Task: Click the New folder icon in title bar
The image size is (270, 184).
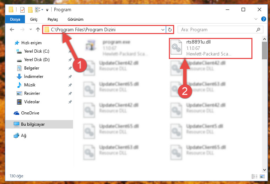Action: (x=30, y=9)
